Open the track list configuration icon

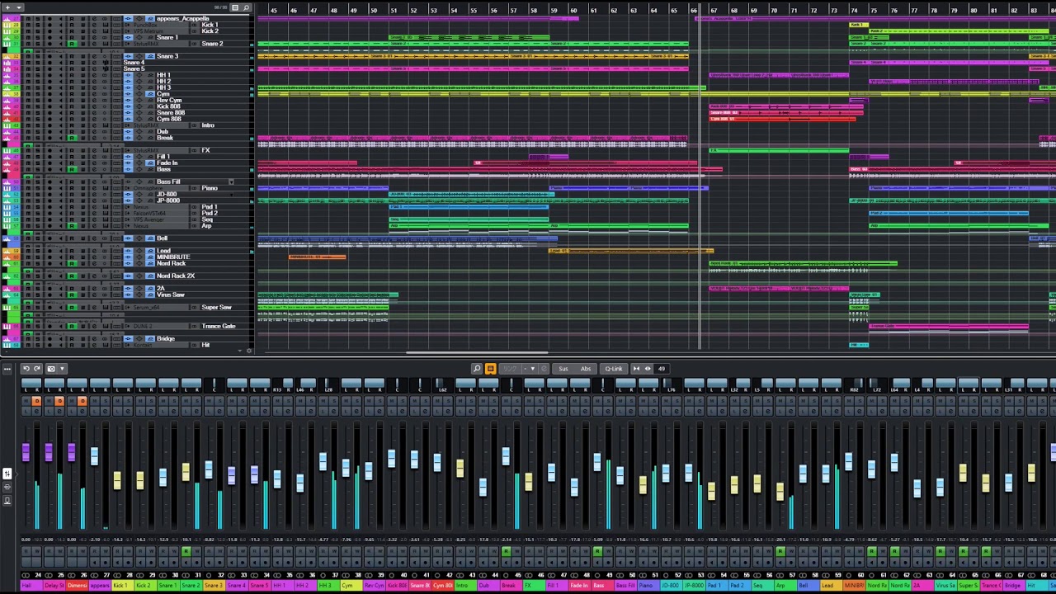tap(235, 7)
